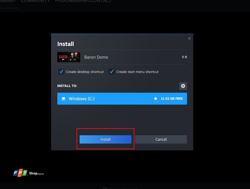250x189 pixels.
Task: Click the Install button
Action: tap(105, 139)
